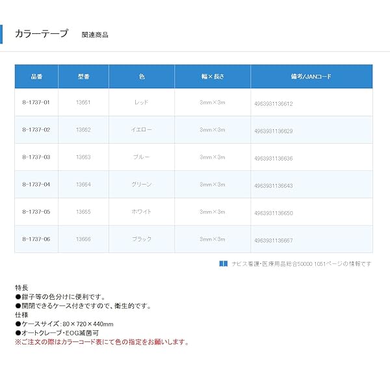Image resolution: width=390 pixels, height=390 pixels.
Task: Click the 型番 column header
Action: pyautogui.click(x=84, y=77)
